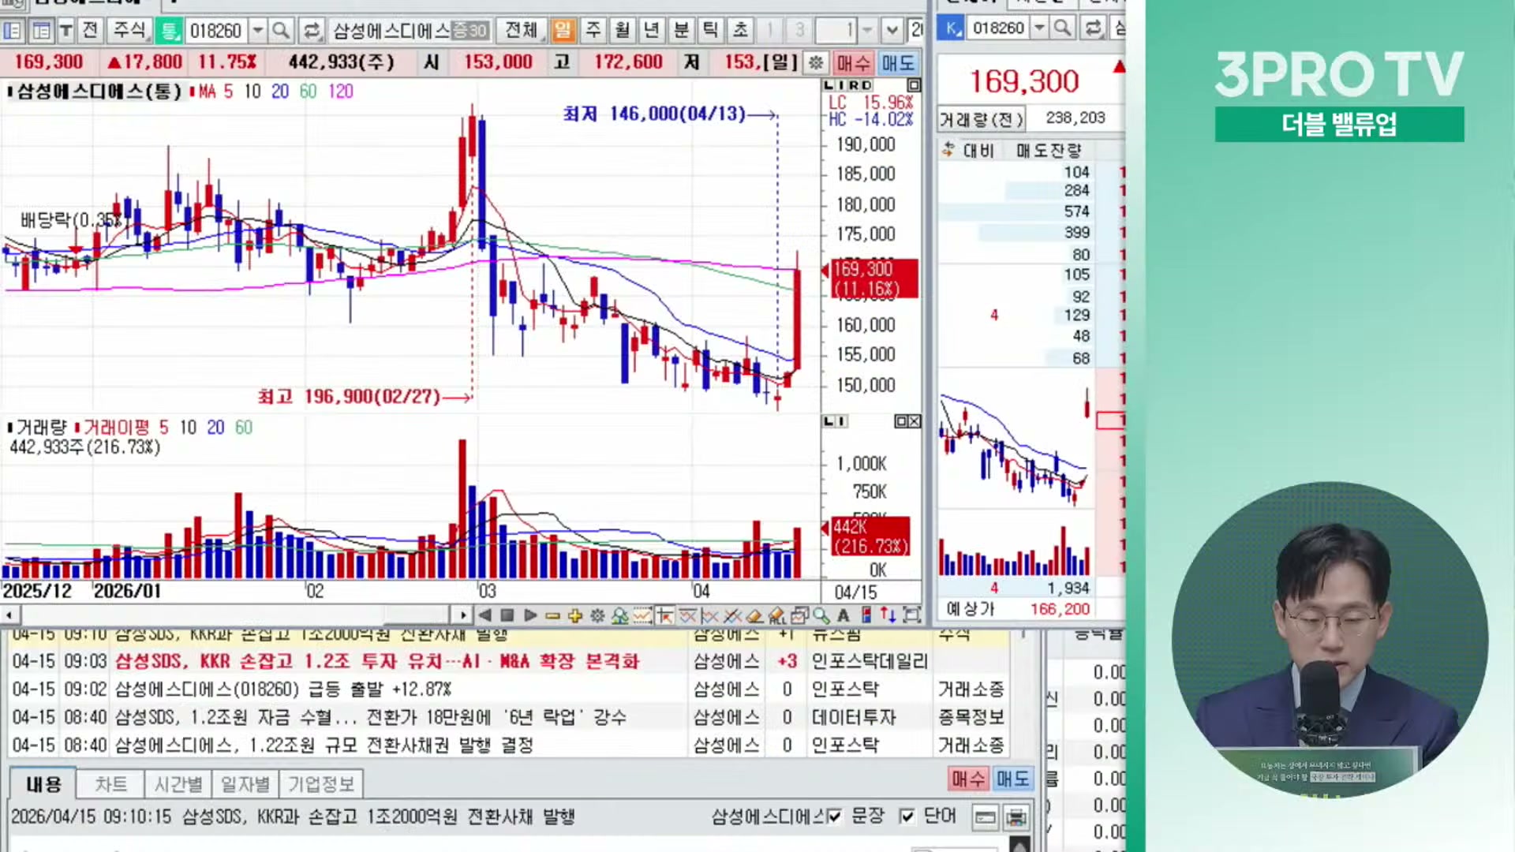Expand the stock code 018260 dropdown
Viewport: 1515px width, 852px height.
click(x=257, y=31)
